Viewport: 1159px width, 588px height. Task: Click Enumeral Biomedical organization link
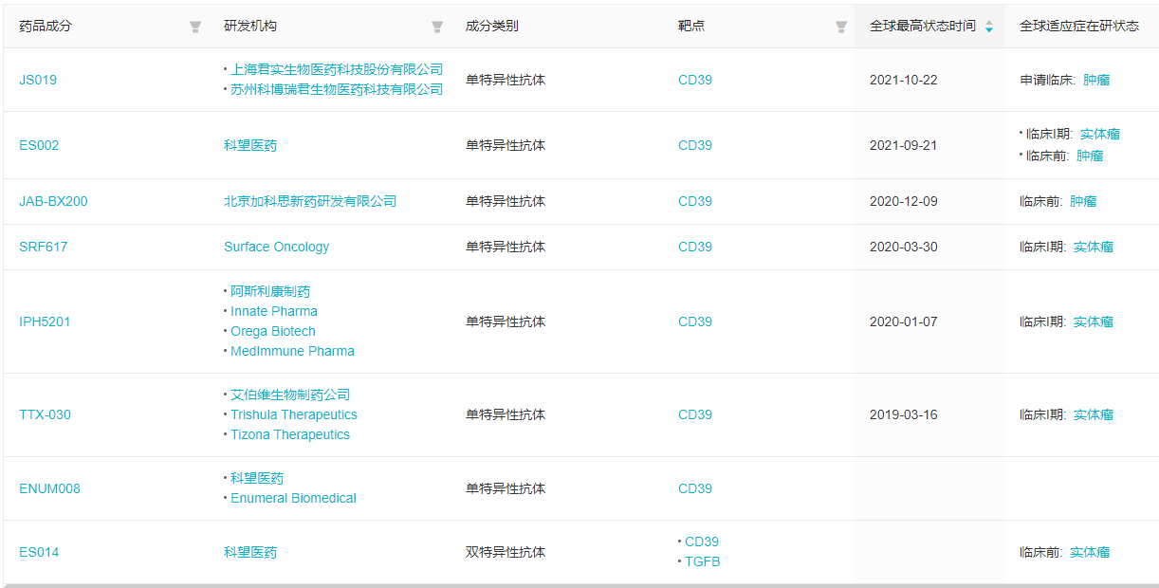293,498
